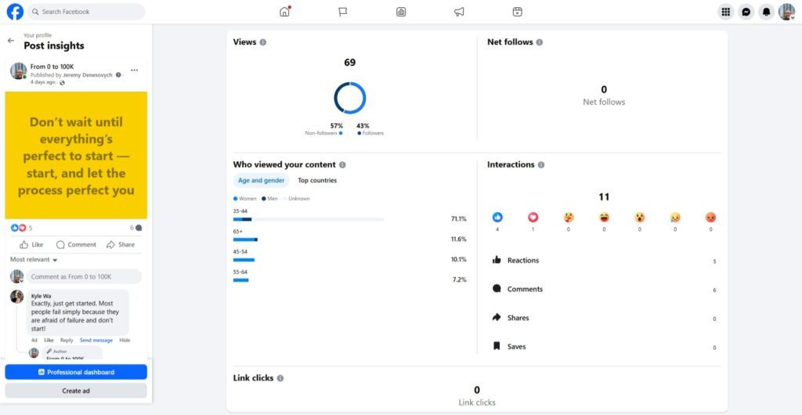802x415 pixels.
Task: Open the account profile picture menu
Action: 786,12
